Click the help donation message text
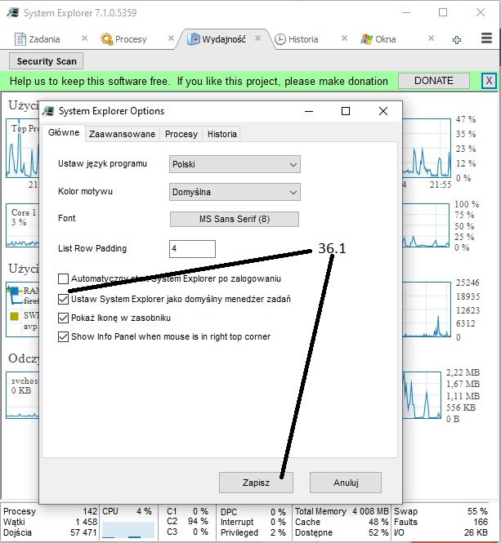The width and height of the screenshot is (501, 543). pos(199,81)
